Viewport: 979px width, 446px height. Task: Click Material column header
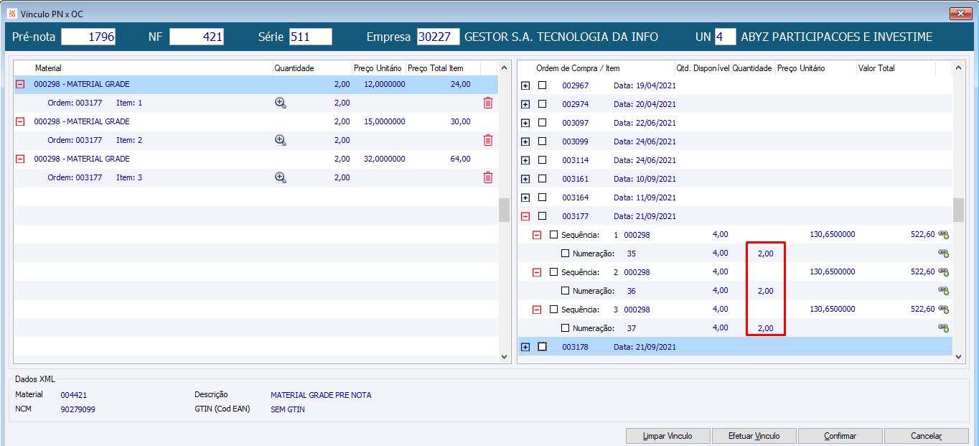click(143, 68)
